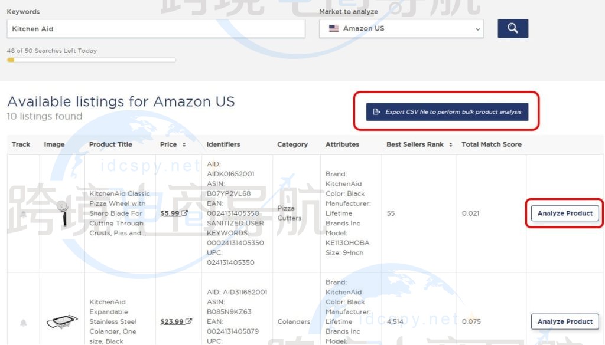
Task: Toggle tracking bell for KitchenAid Pizza Wheel
Action: [24, 213]
